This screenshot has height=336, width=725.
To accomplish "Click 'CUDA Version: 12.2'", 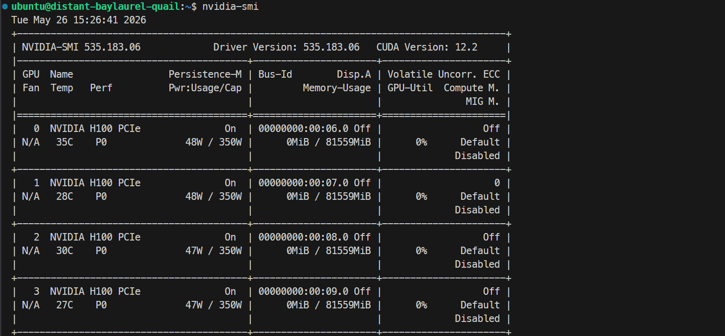I will [x=427, y=47].
